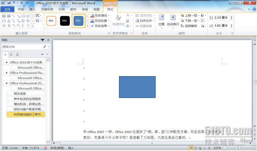The height and width of the screenshot is (151, 257).
Task: Select the cloud shape
Action: tap(4, 25)
